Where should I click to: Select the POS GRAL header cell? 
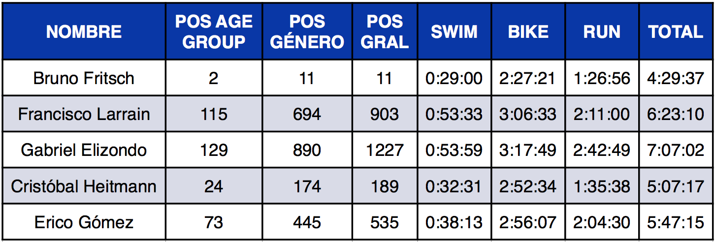click(x=384, y=32)
